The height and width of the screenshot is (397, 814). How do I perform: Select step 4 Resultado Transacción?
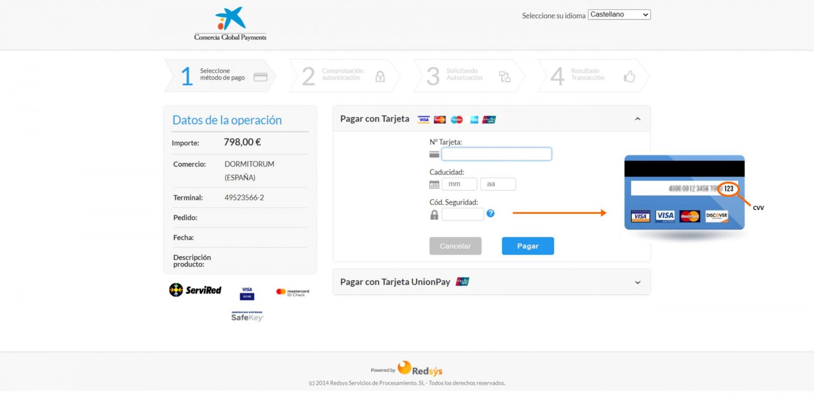tap(594, 76)
